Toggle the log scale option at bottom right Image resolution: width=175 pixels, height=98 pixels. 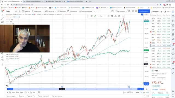coord(144,92)
